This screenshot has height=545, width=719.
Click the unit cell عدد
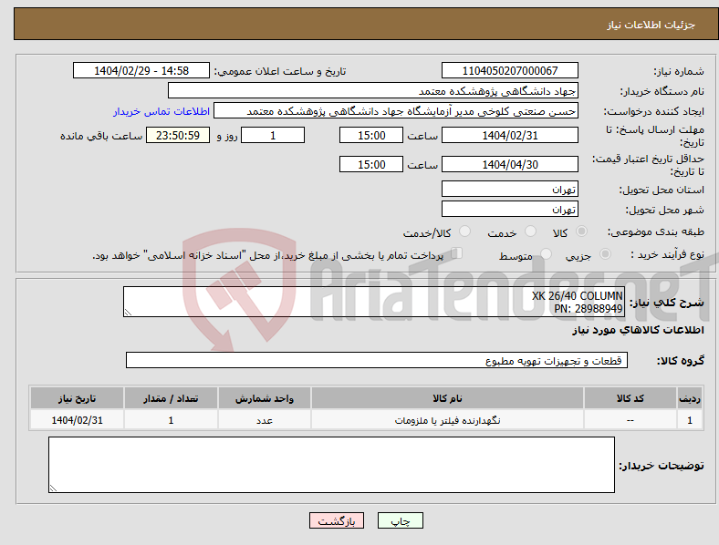[265, 420]
